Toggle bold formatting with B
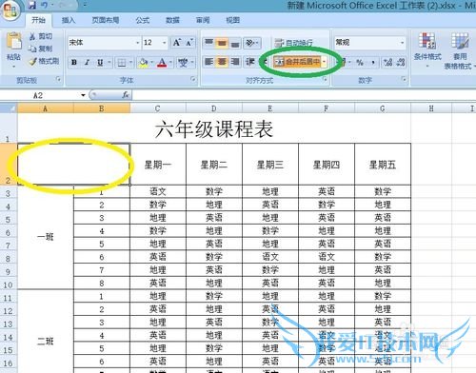This screenshot has height=373, width=476. click(x=74, y=63)
